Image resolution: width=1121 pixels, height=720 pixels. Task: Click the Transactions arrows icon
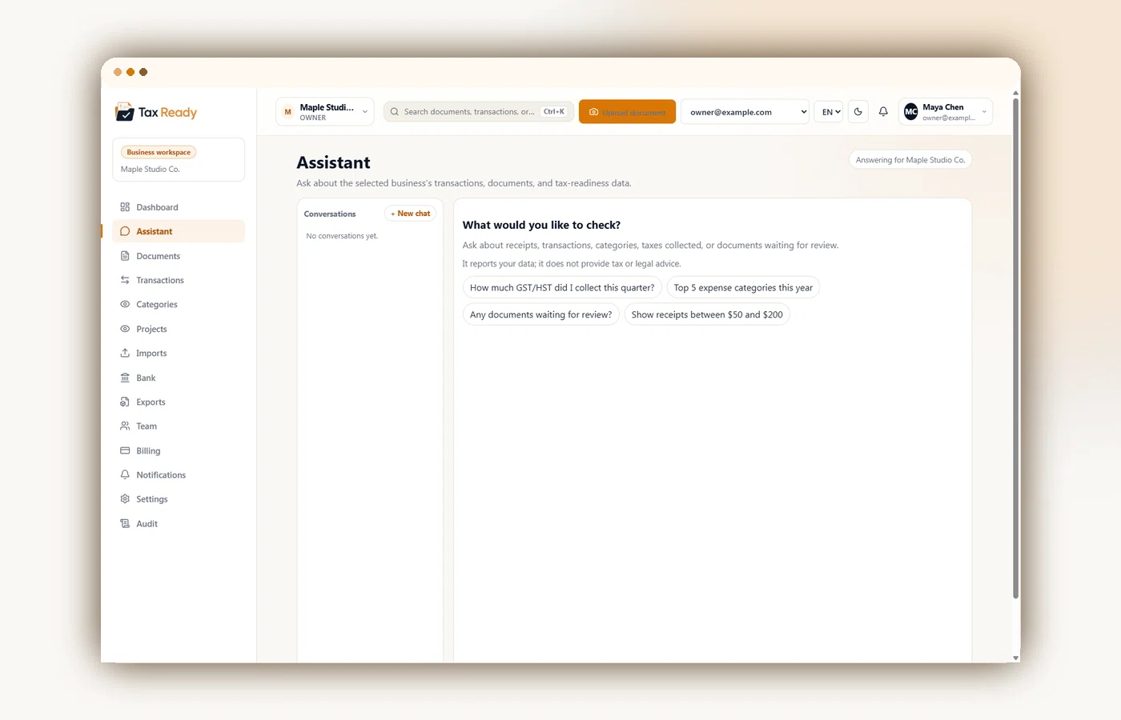tap(125, 280)
